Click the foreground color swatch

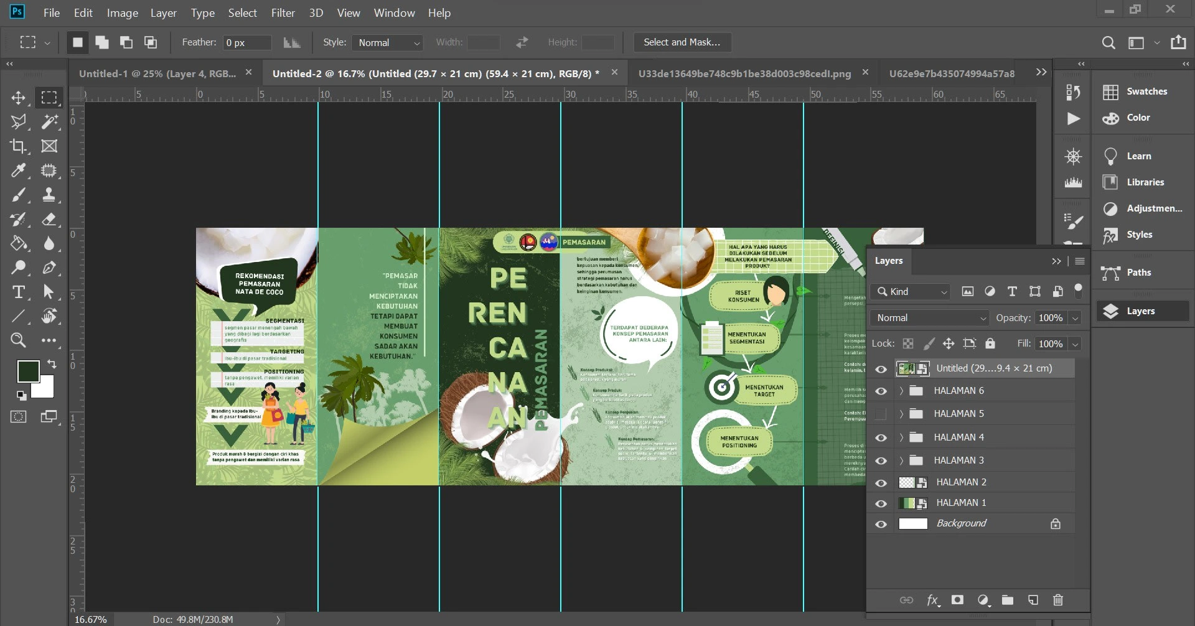click(x=27, y=371)
